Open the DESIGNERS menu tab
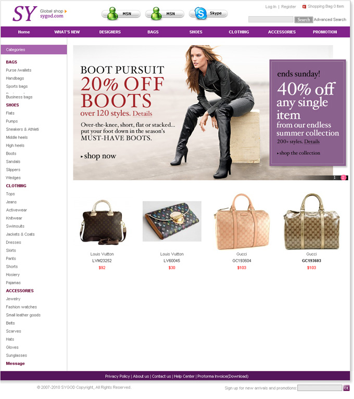The height and width of the screenshot is (399, 354). coord(110,32)
